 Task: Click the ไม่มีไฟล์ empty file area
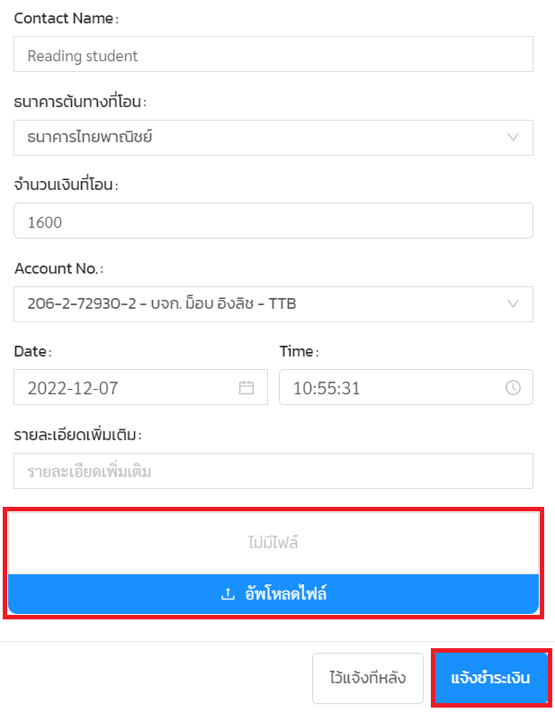tap(273, 543)
